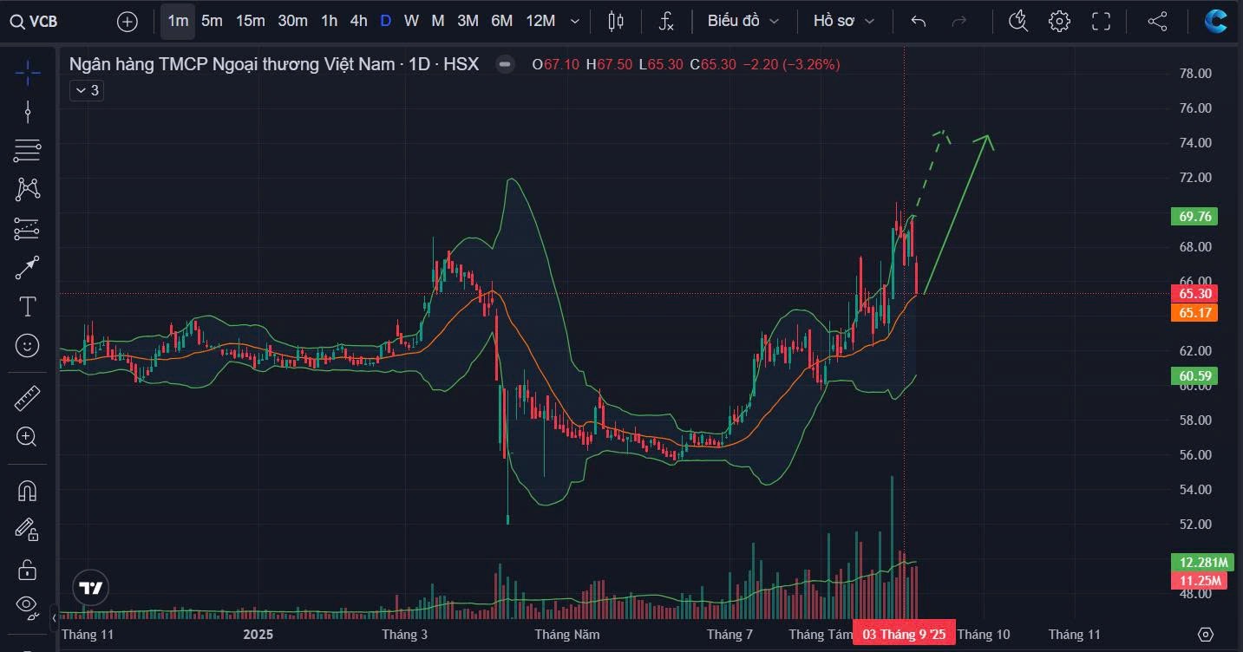Screen dimensions: 1243x652
Task: Click the green 60.59 lower band label
Action: [1194, 376]
